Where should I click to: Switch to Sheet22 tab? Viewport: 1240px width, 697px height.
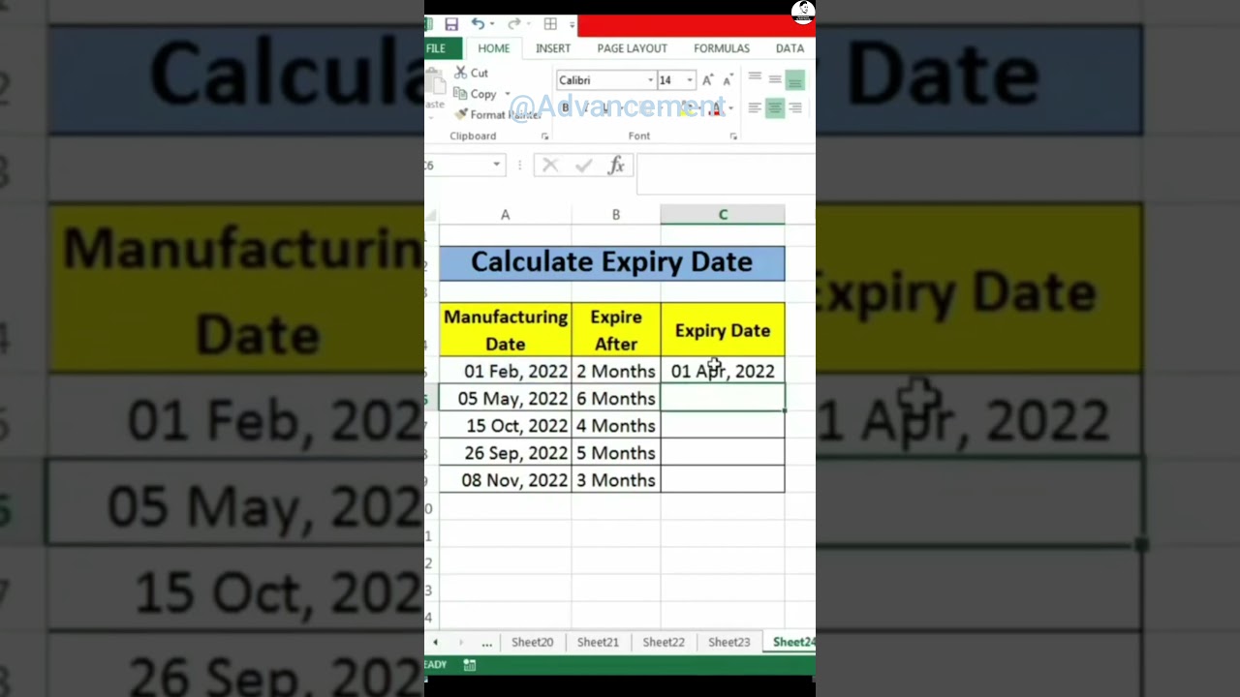664,642
